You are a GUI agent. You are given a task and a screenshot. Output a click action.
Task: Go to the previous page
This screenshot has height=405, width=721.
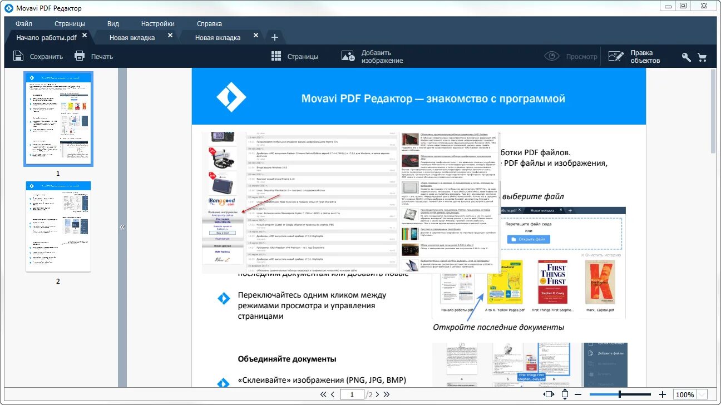333,394
